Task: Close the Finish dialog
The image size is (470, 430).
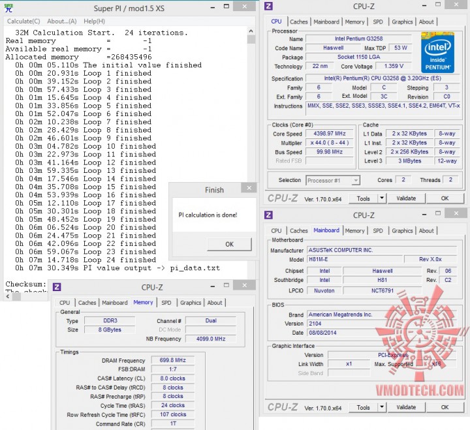Action: (249, 188)
